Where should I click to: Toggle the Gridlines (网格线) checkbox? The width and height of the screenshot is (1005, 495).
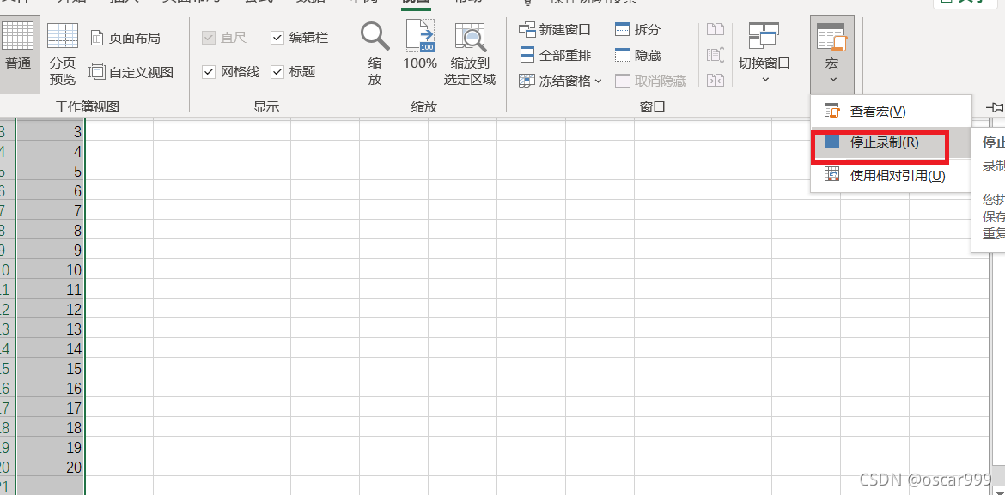pyautogui.click(x=231, y=72)
